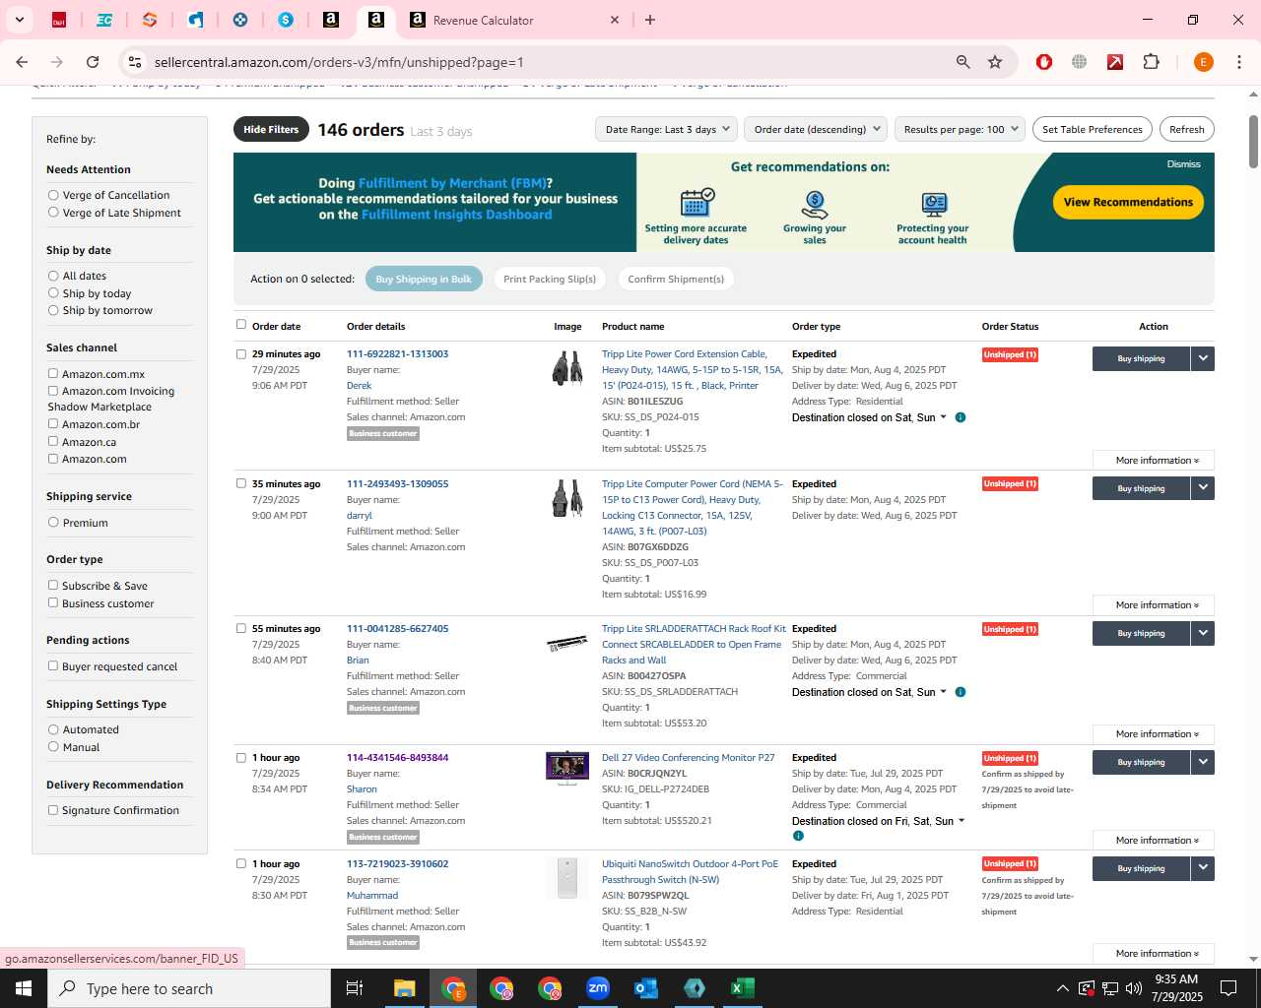Click the Dell monitor product thumbnail
The height and width of the screenshot is (1008, 1261).
click(567, 768)
